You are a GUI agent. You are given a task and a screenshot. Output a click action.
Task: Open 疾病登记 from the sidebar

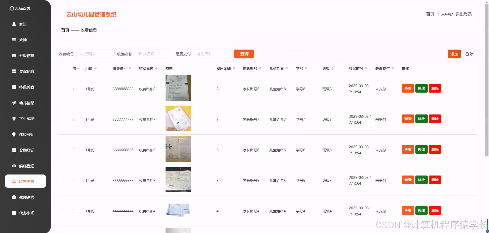point(25,166)
